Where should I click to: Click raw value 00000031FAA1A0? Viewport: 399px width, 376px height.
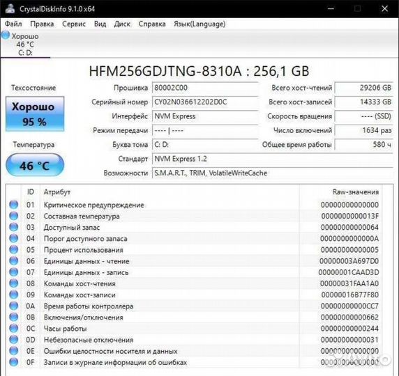click(x=349, y=283)
